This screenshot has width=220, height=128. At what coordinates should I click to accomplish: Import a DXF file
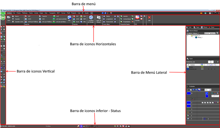(28, 16)
